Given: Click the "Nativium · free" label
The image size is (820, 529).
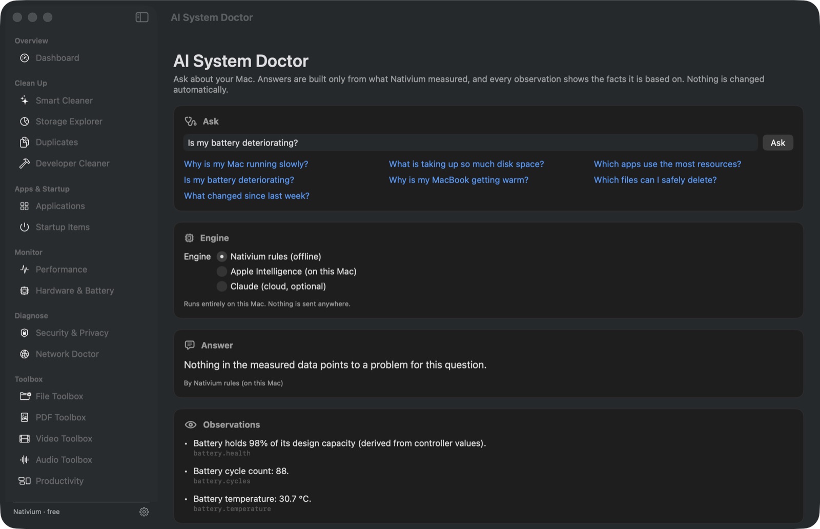Looking at the screenshot, I should tap(36, 512).
